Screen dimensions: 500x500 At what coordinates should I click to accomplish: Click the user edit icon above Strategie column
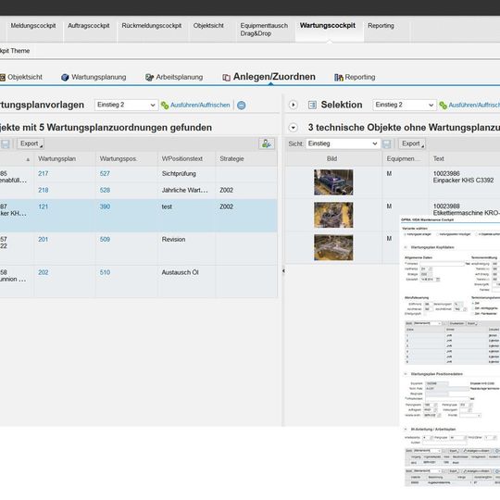click(x=267, y=144)
